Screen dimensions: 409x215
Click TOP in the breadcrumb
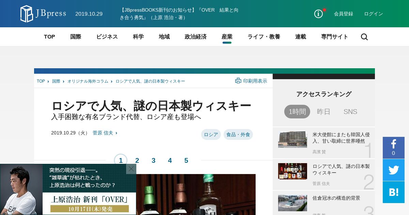click(41, 81)
